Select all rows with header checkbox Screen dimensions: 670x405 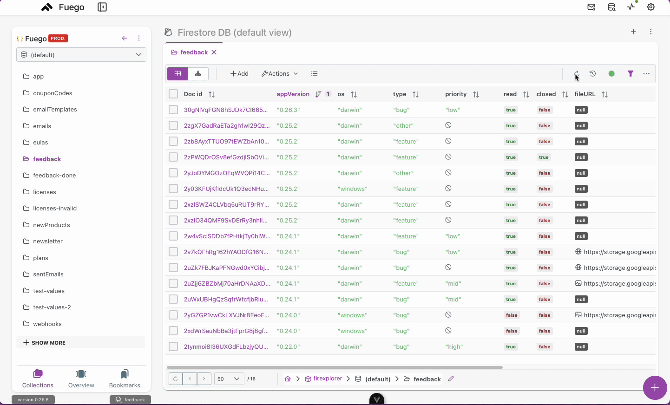[x=173, y=94]
